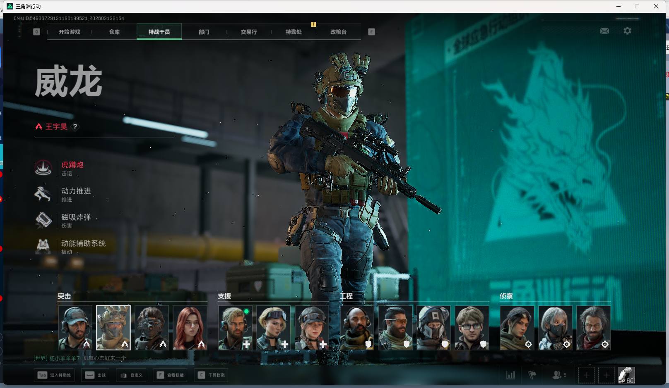Select the bearded support operator with green dot
Viewport: 669px width, 388px height.
[x=235, y=328]
